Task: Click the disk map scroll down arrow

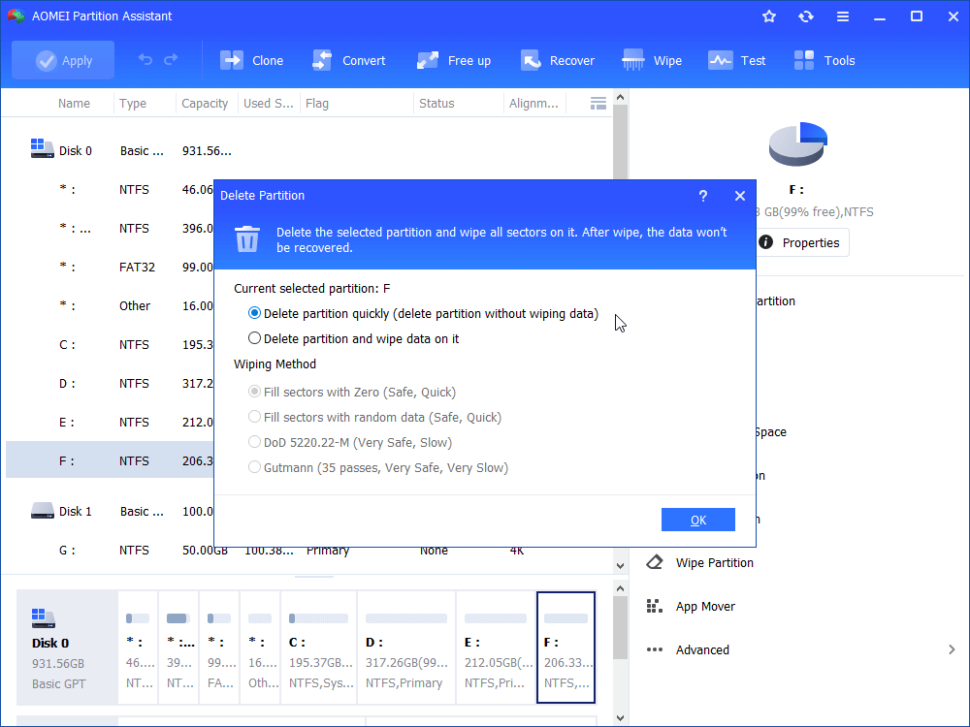Action: (x=621, y=717)
